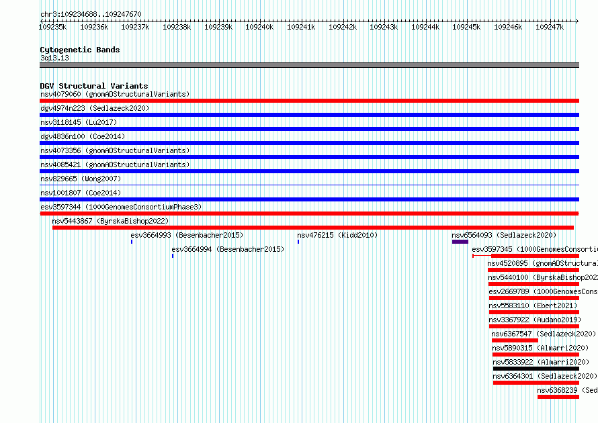Click small blue marker under esv3664994
The width and height of the screenshot is (598, 423).
(173, 256)
